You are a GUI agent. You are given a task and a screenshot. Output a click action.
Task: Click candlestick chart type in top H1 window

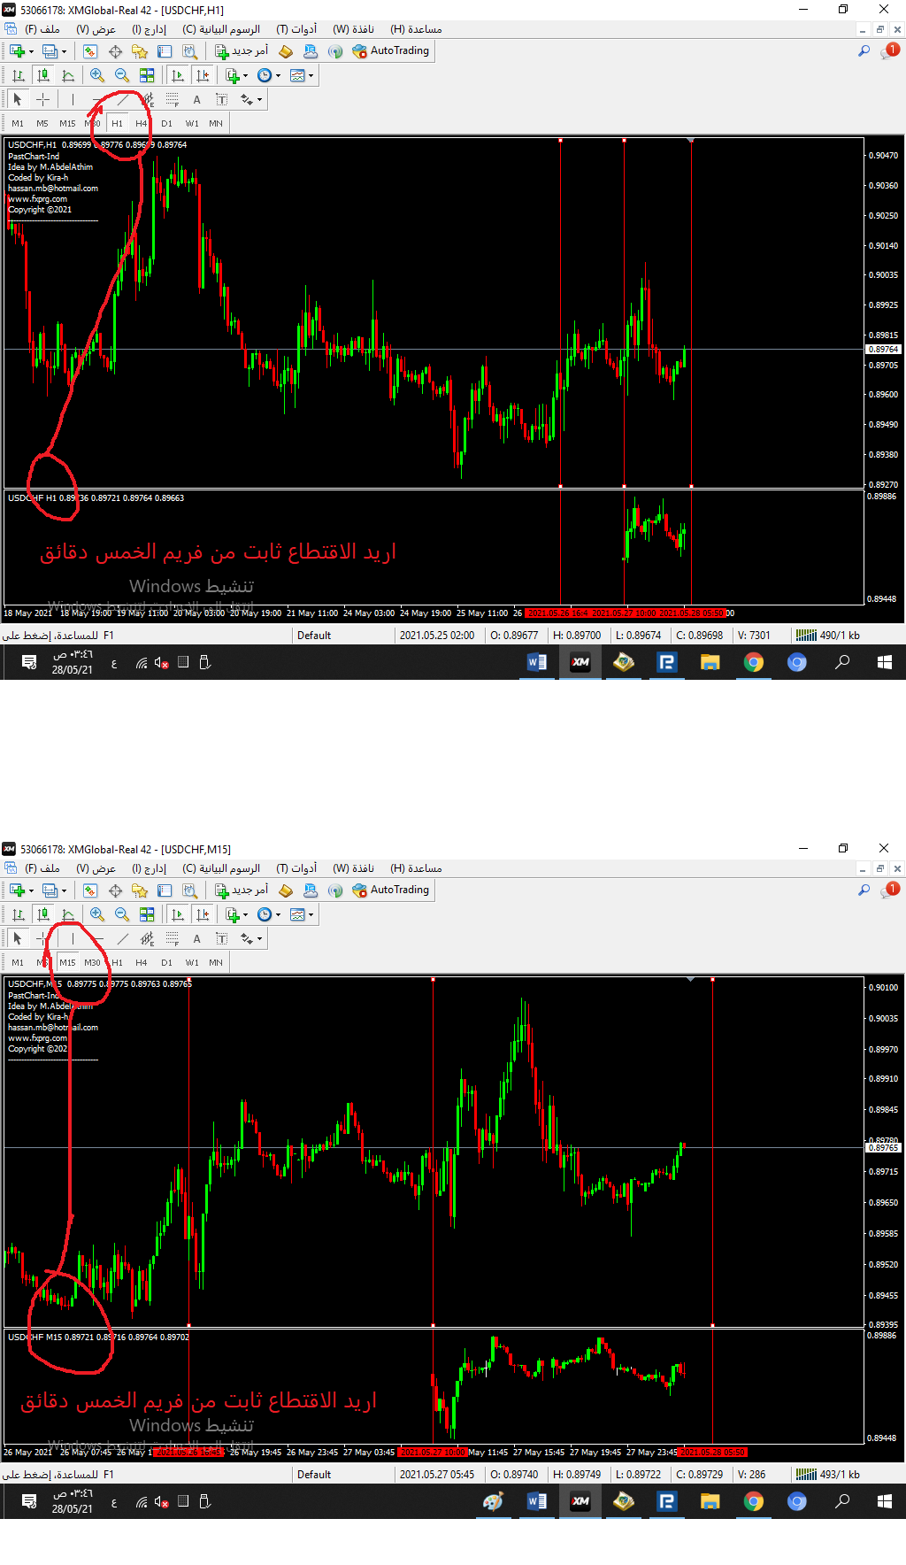pyautogui.click(x=42, y=75)
